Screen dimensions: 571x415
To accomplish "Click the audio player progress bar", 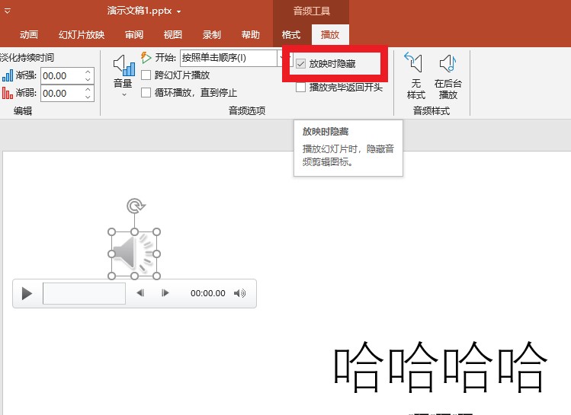I will pyautogui.click(x=84, y=293).
